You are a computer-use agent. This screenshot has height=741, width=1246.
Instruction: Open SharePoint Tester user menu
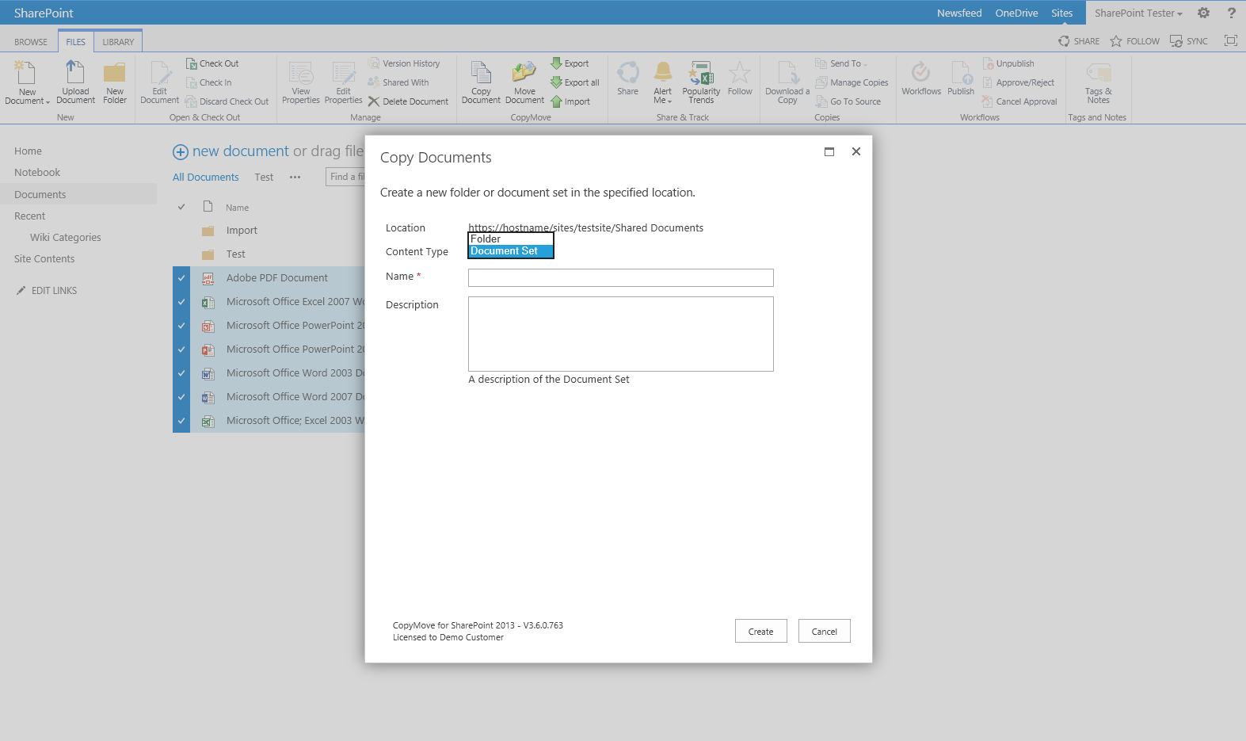(x=1138, y=13)
